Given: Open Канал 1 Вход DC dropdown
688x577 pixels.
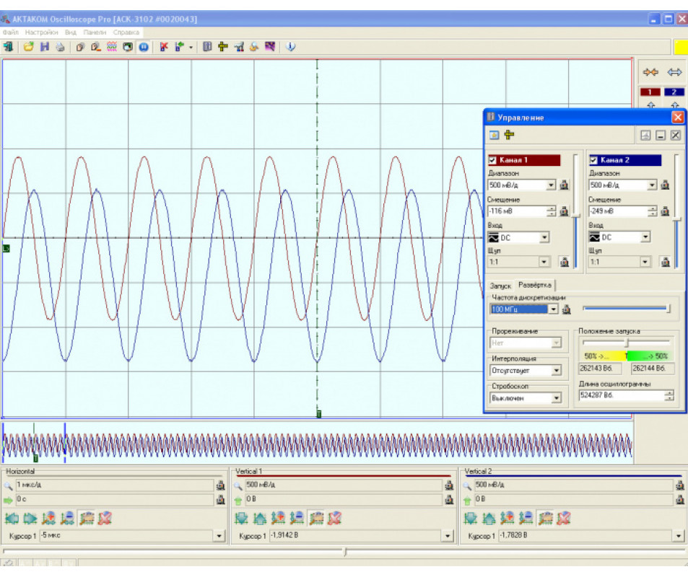Looking at the screenshot, I should click(x=544, y=237).
